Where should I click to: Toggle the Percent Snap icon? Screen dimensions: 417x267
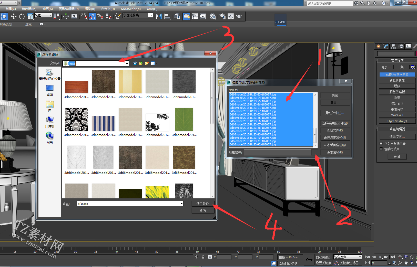[x=100, y=16]
